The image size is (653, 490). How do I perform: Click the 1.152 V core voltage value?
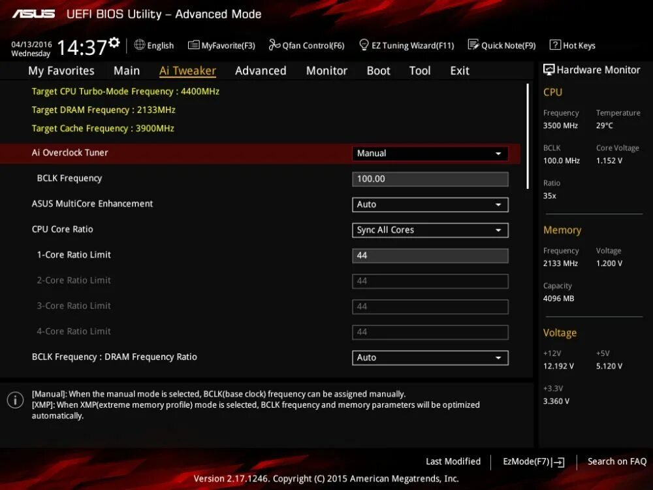[609, 161]
